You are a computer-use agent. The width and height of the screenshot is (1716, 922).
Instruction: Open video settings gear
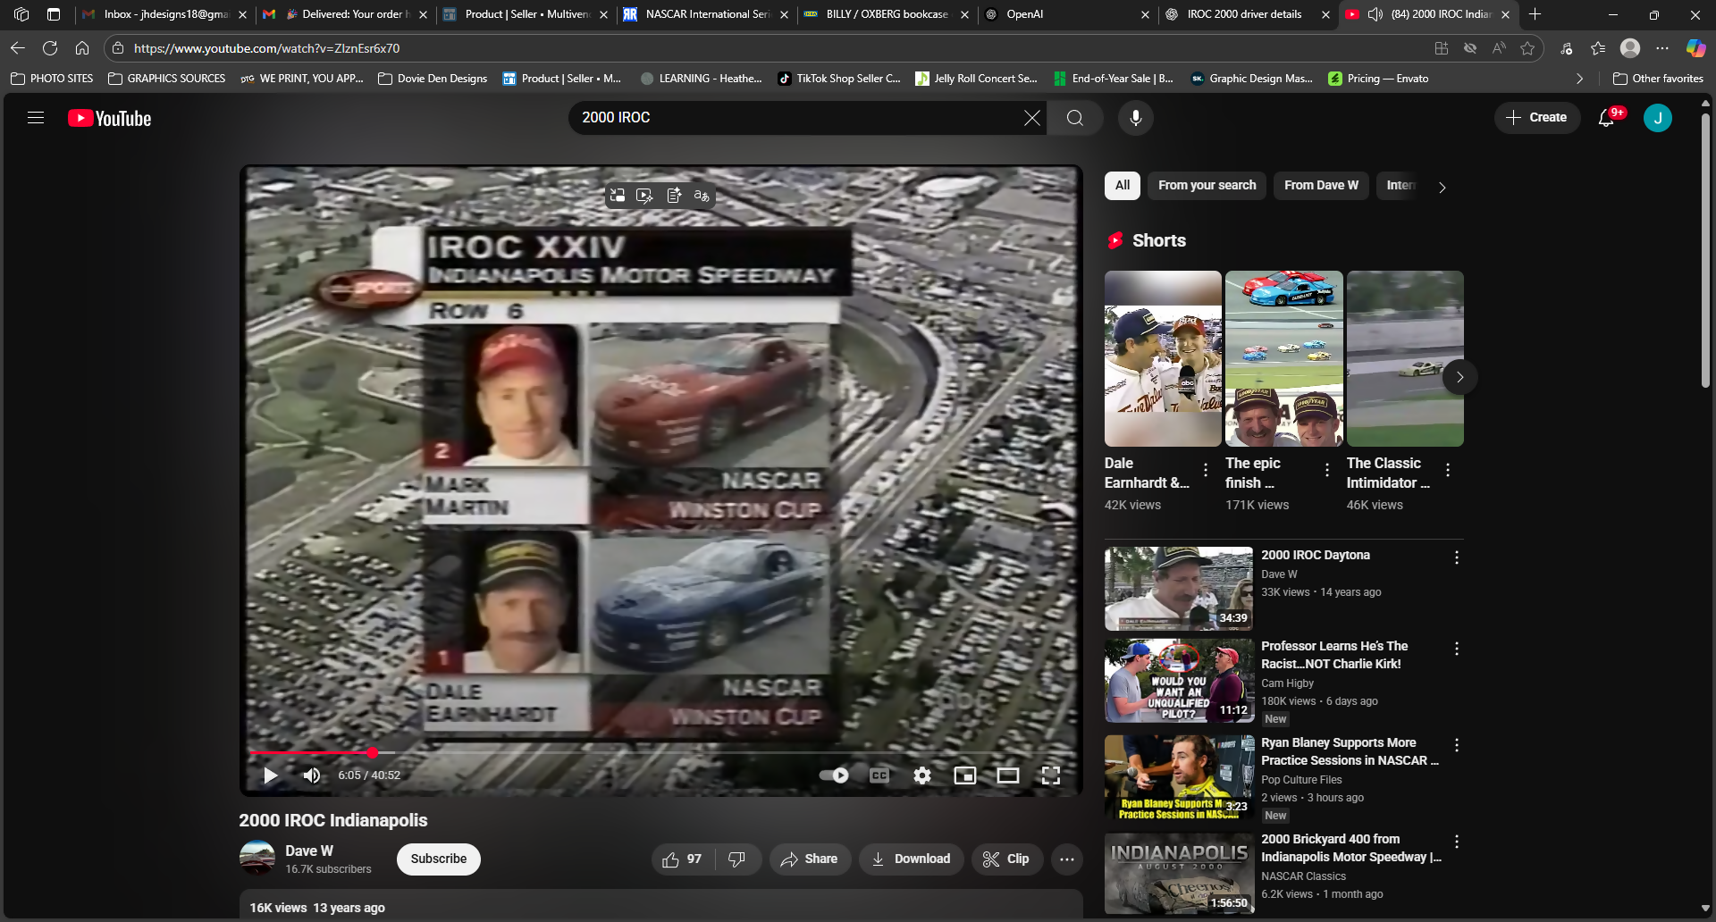pos(922,775)
